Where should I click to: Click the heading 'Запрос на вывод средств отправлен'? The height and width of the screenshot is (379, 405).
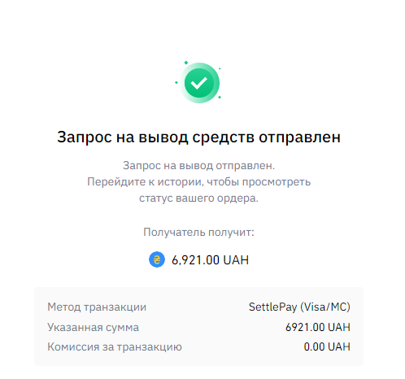point(198,137)
